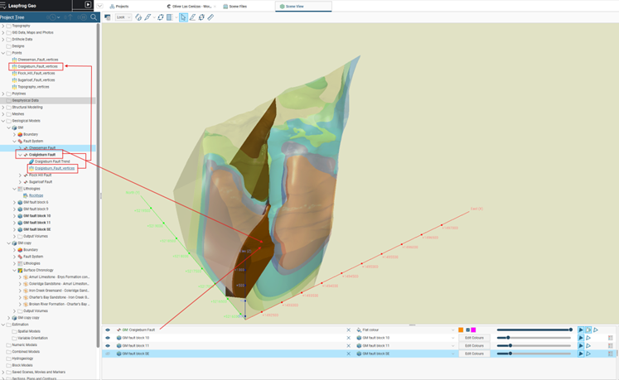Click play icon on GM fault block 11 row
Image resolution: width=619 pixels, height=380 pixels.
pyautogui.click(x=581, y=346)
